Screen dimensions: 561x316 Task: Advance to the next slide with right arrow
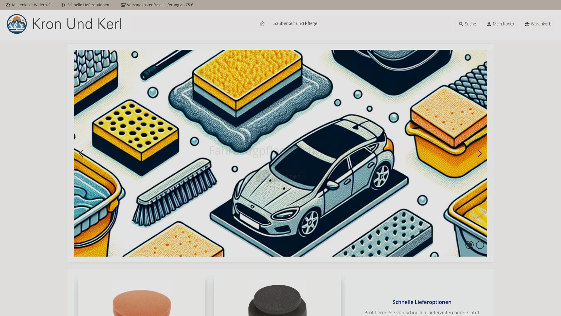coord(479,154)
